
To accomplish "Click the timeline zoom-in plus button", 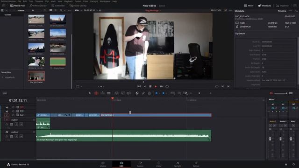I will click(x=211, y=93).
